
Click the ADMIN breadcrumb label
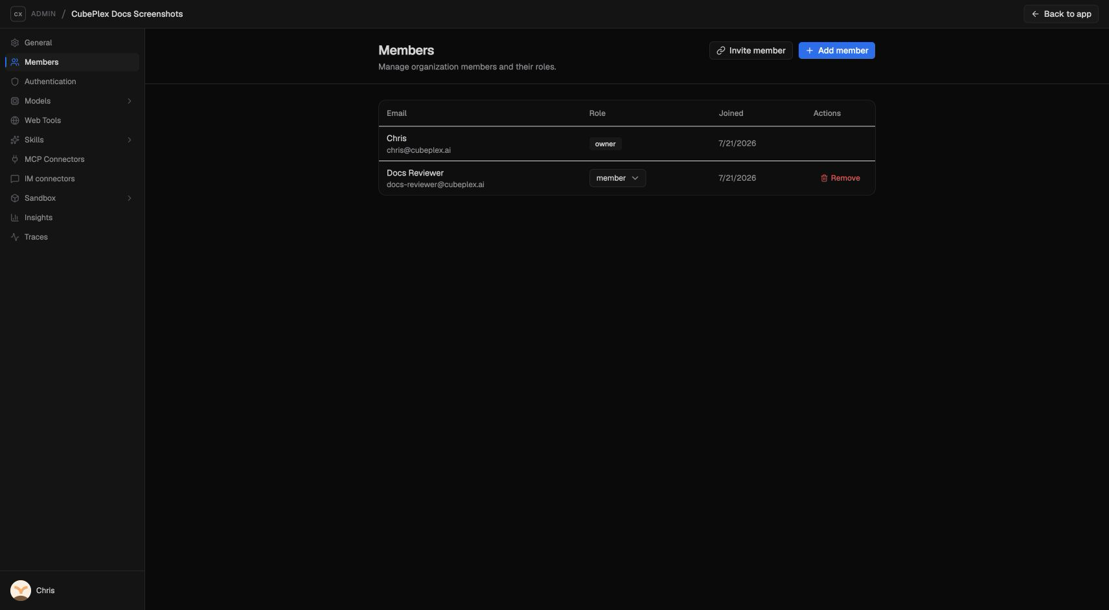43,14
